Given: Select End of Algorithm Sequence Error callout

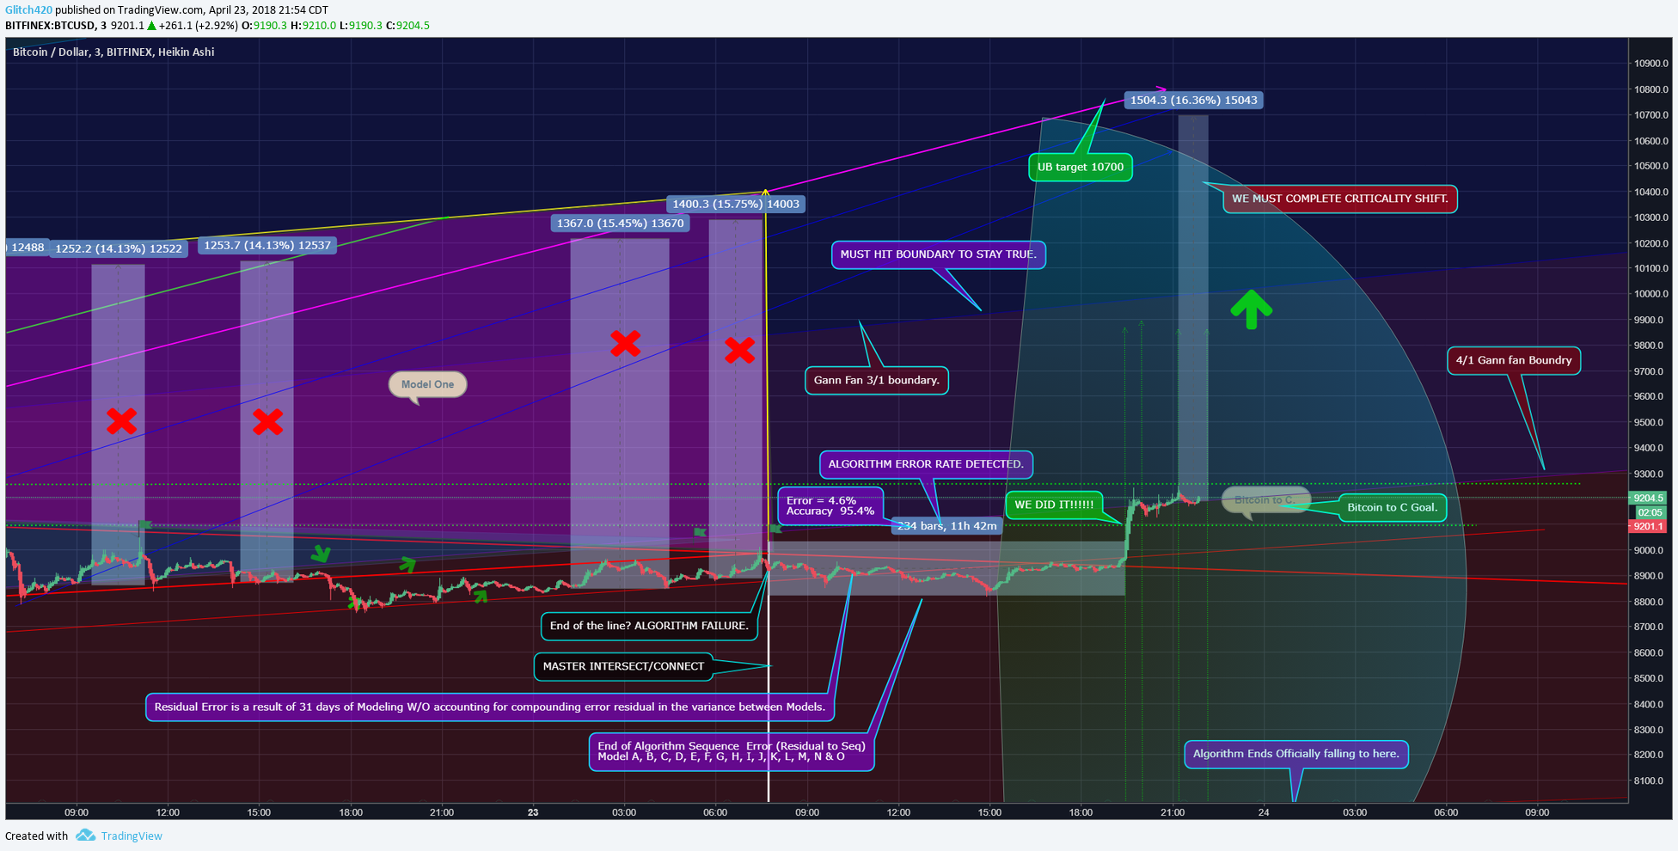Looking at the screenshot, I should point(732,751).
